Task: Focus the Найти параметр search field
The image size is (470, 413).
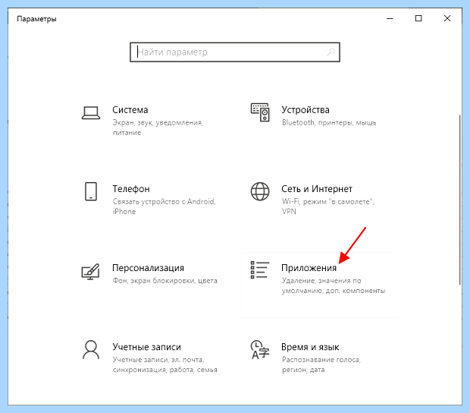Action: tap(235, 52)
